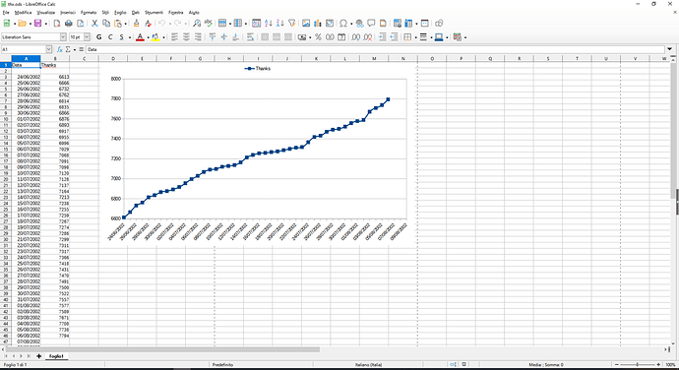Save the document with the Save icon
The image size is (679, 370).
(37, 24)
